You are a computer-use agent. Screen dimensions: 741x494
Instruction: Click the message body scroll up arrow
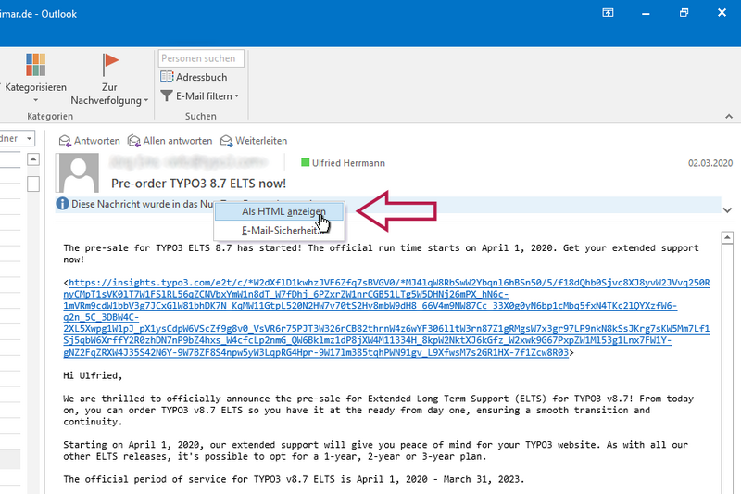click(727, 238)
